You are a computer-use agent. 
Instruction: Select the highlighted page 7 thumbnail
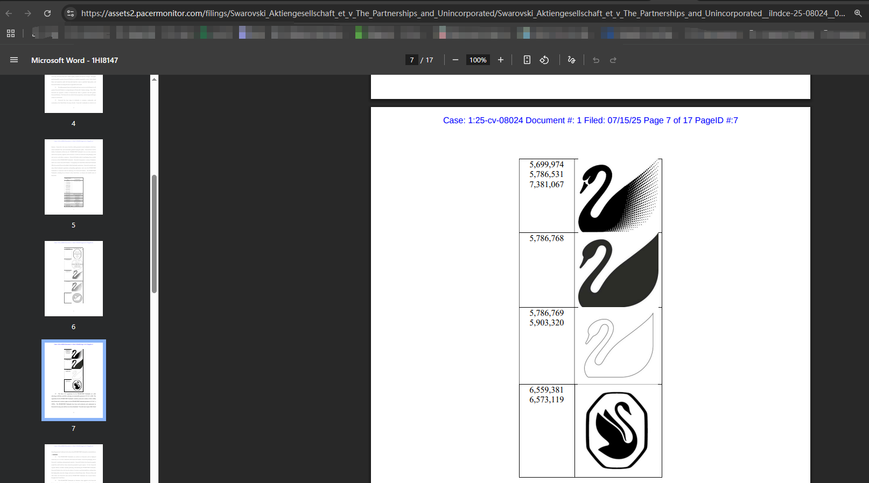pos(74,380)
